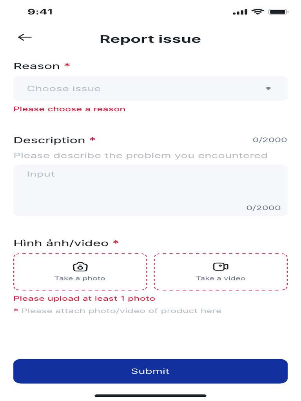Tap the battery status icon
The width and height of the screenshot is (301, 401).
tap(278, 12)
